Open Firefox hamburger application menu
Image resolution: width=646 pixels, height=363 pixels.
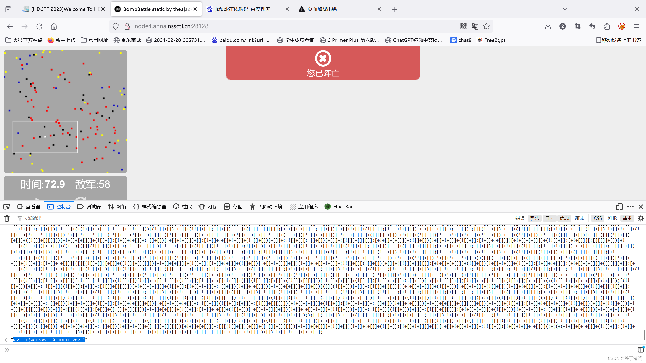636,26
